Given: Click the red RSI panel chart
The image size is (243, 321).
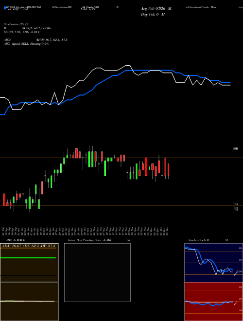Looking at the screenshot, I should (213, 302).
